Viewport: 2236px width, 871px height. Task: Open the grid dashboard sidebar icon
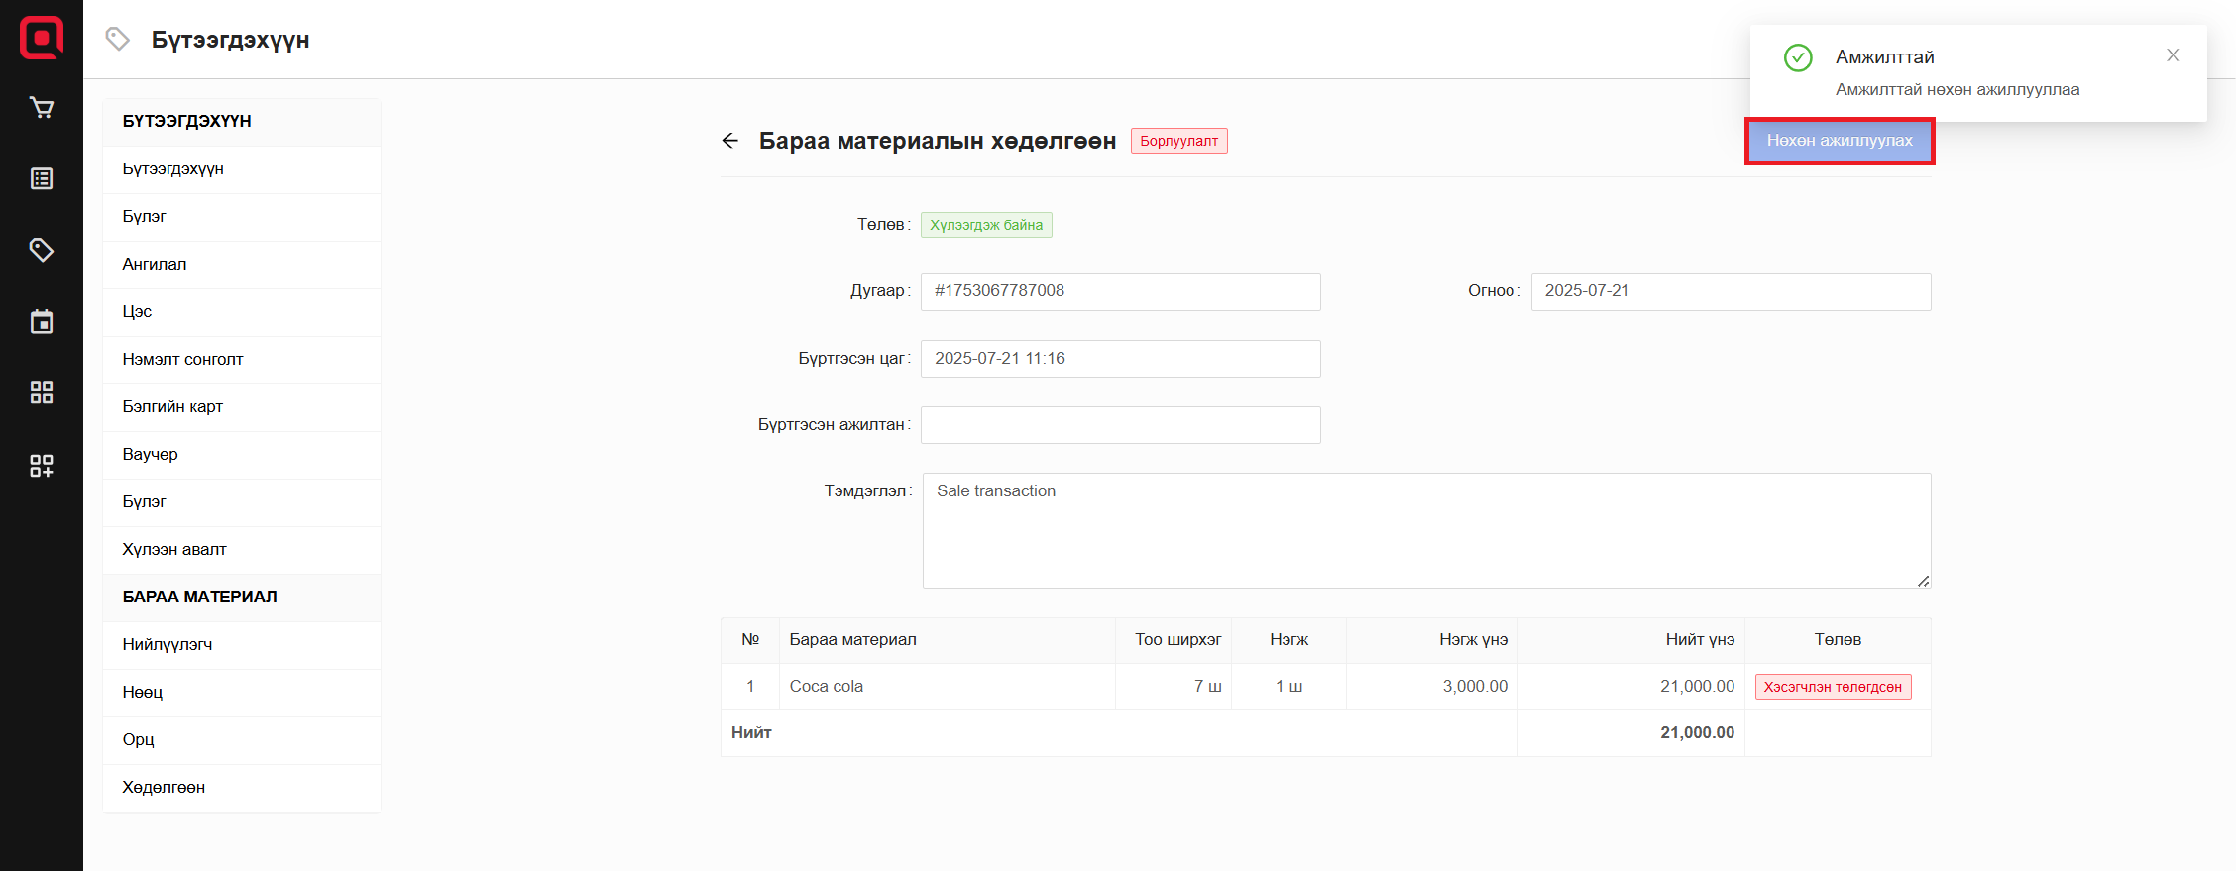tap(42, 393)
